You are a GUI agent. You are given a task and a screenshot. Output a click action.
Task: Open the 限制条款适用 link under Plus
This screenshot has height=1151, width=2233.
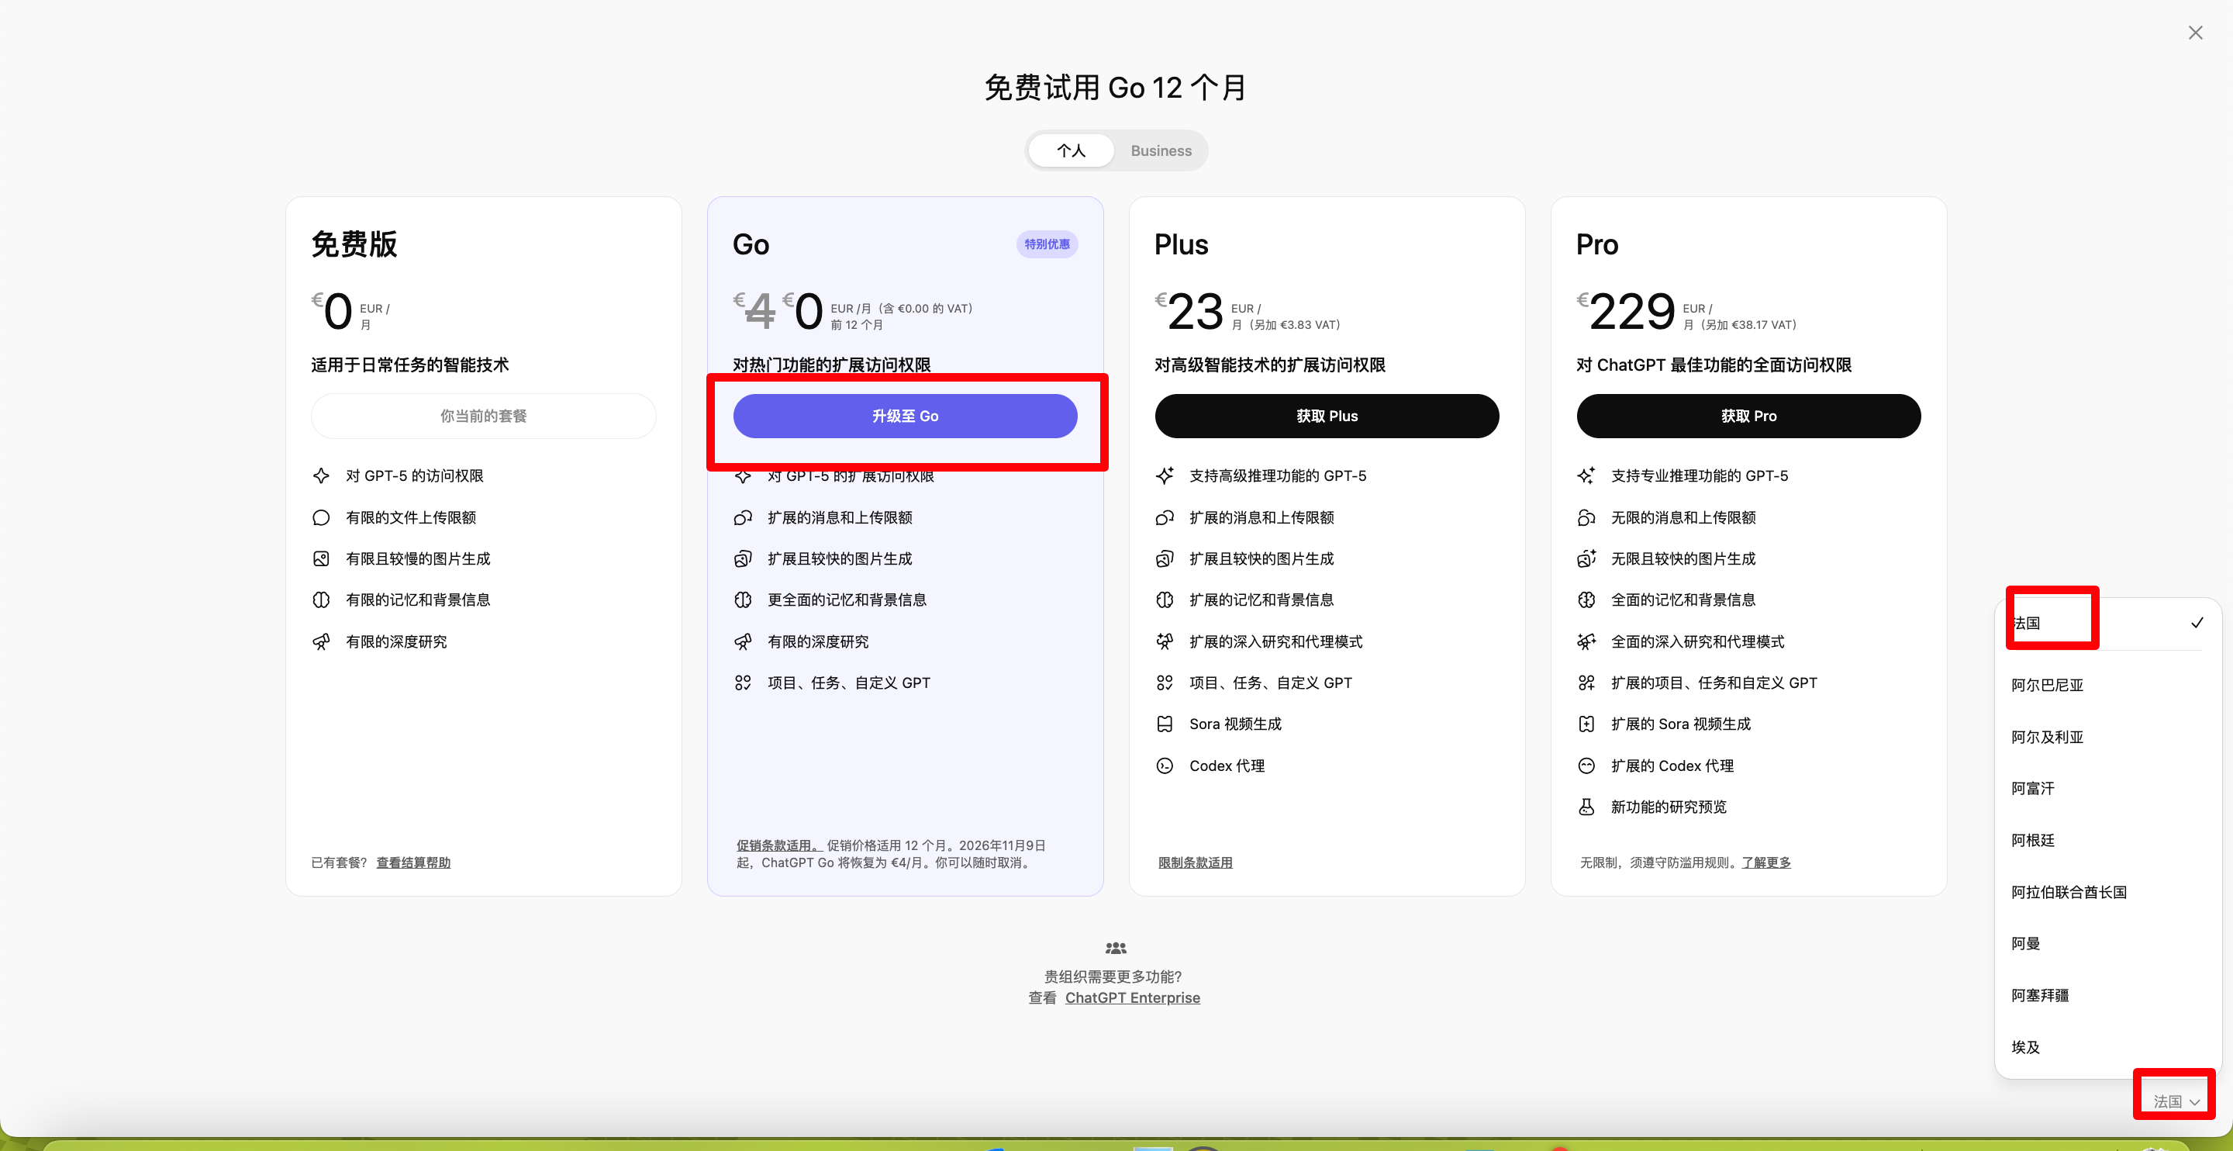tap(1195, 862)
